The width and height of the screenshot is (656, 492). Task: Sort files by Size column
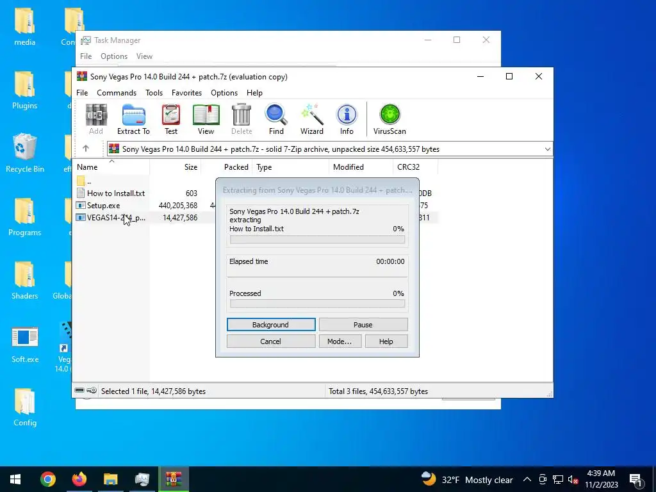click(176, 167)
